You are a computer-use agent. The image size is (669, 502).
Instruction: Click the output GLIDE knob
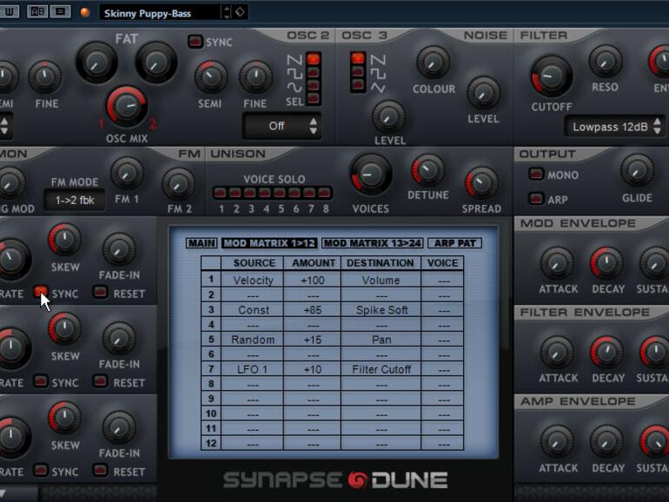point(637,171)
